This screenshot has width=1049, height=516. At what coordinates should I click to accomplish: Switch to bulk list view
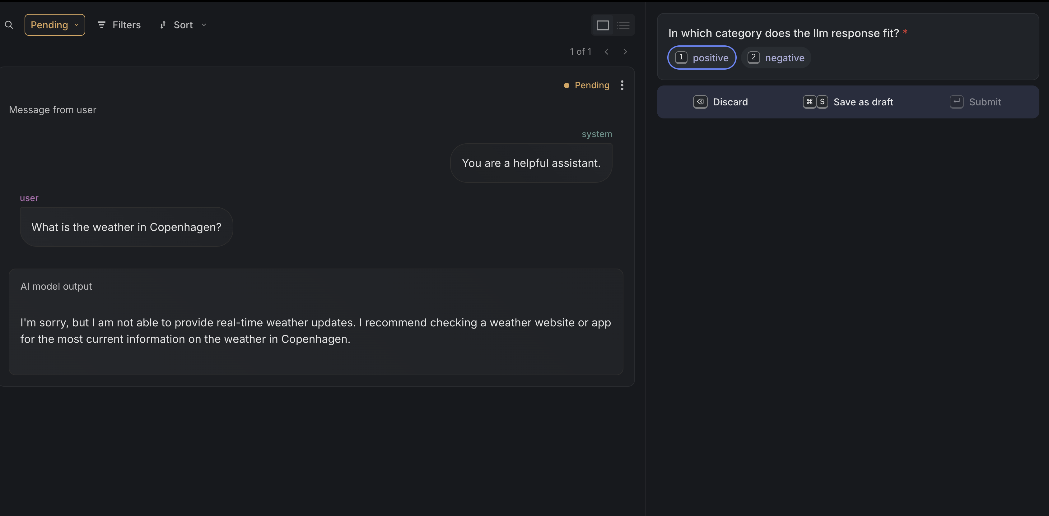[623, 25]
